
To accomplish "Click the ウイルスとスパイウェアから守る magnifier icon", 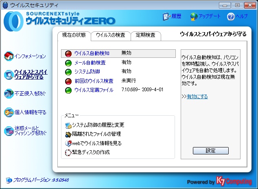I will 9,75.
